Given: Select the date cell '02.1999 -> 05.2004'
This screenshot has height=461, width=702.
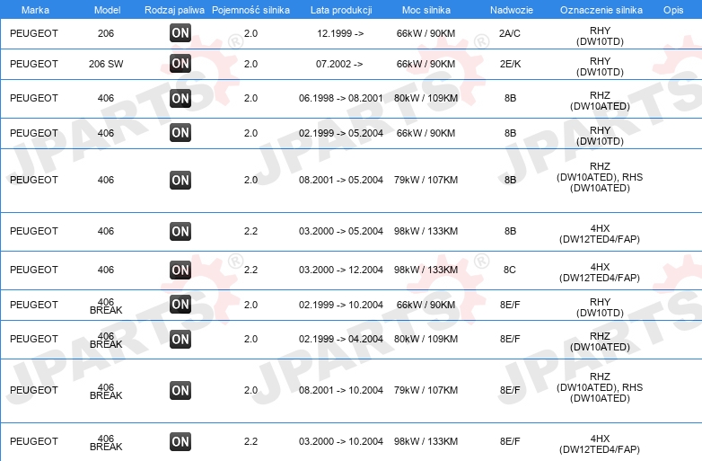Looking at the screenshot, I should click(x=341, y=133).
